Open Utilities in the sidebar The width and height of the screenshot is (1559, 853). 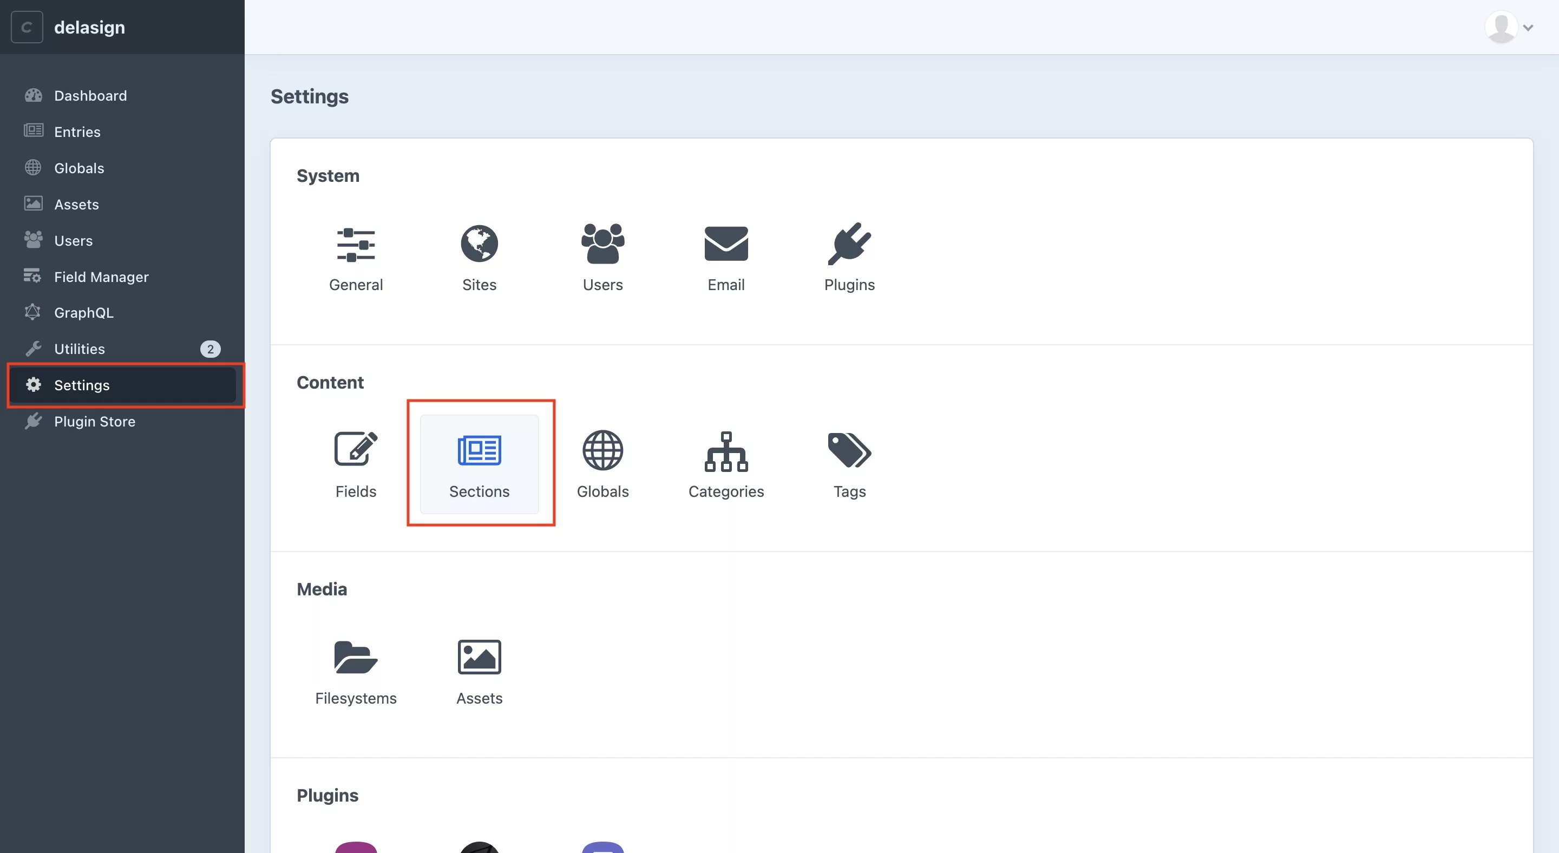[122, 349]
